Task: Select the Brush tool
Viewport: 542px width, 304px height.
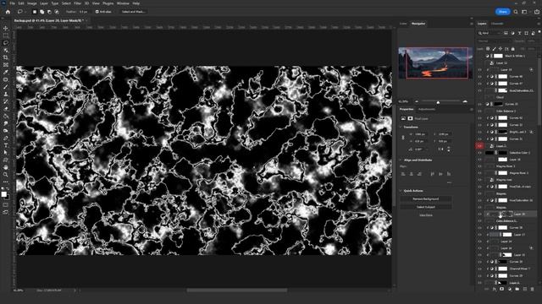Action: coord(6,87)
